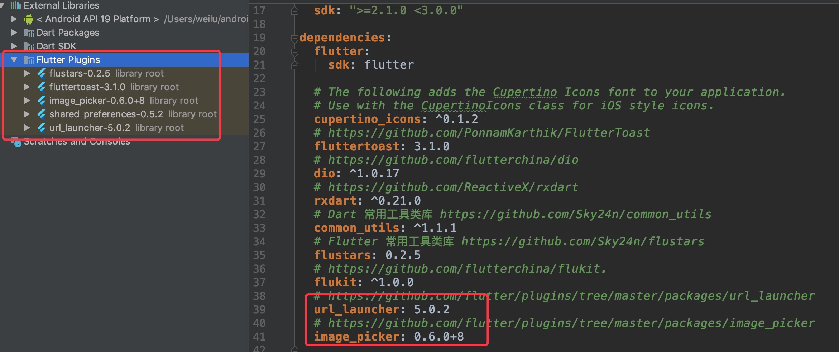
Task: Fold the flutter block at line 20
Action: tap(295, 52)
